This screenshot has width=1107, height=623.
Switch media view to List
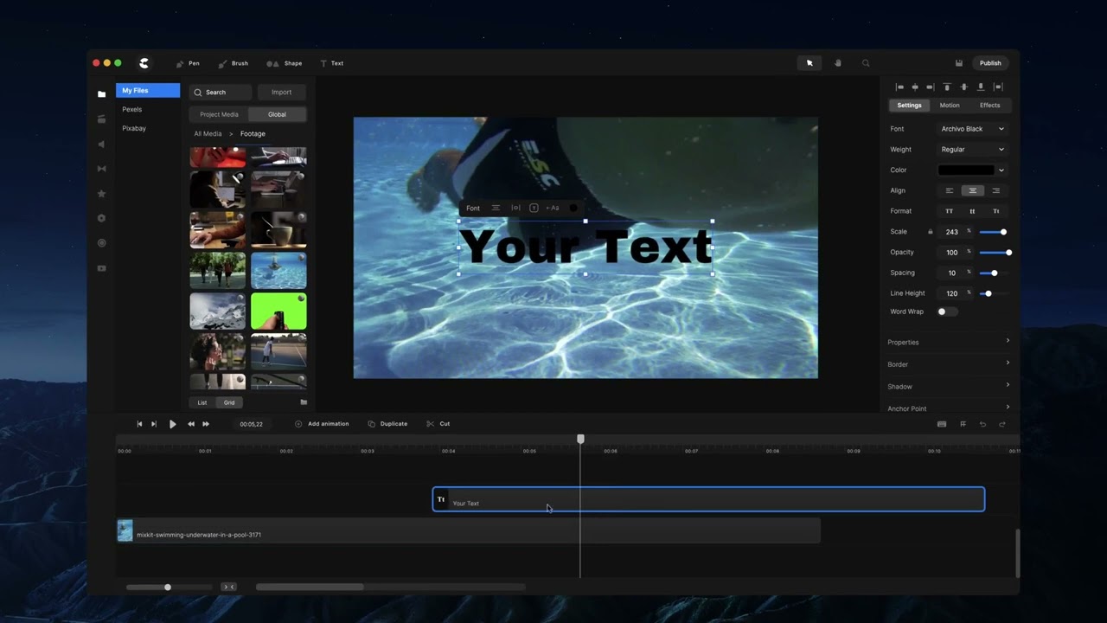click(x=202, y=402)
